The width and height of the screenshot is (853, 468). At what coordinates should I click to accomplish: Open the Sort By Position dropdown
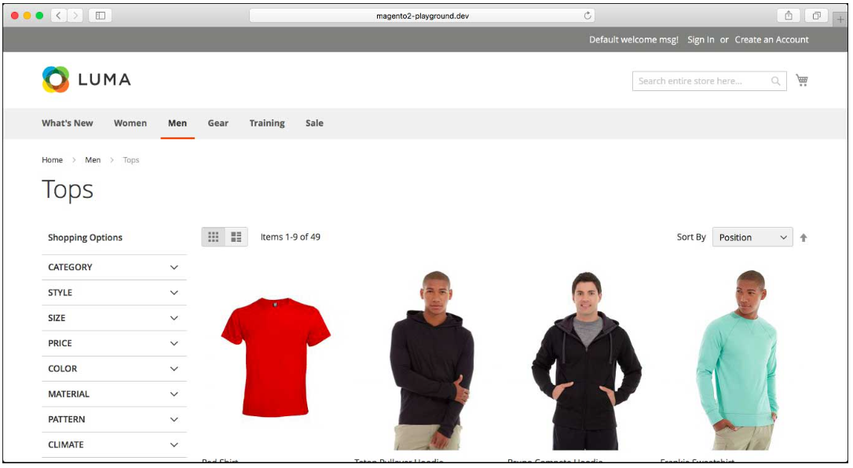pos(752,238)
